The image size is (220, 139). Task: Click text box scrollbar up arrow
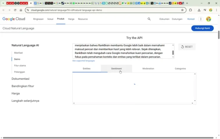(173, 45)
